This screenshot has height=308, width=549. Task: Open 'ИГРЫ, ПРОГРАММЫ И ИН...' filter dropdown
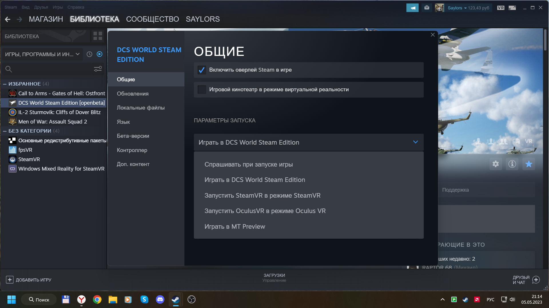tap(42, 54)
